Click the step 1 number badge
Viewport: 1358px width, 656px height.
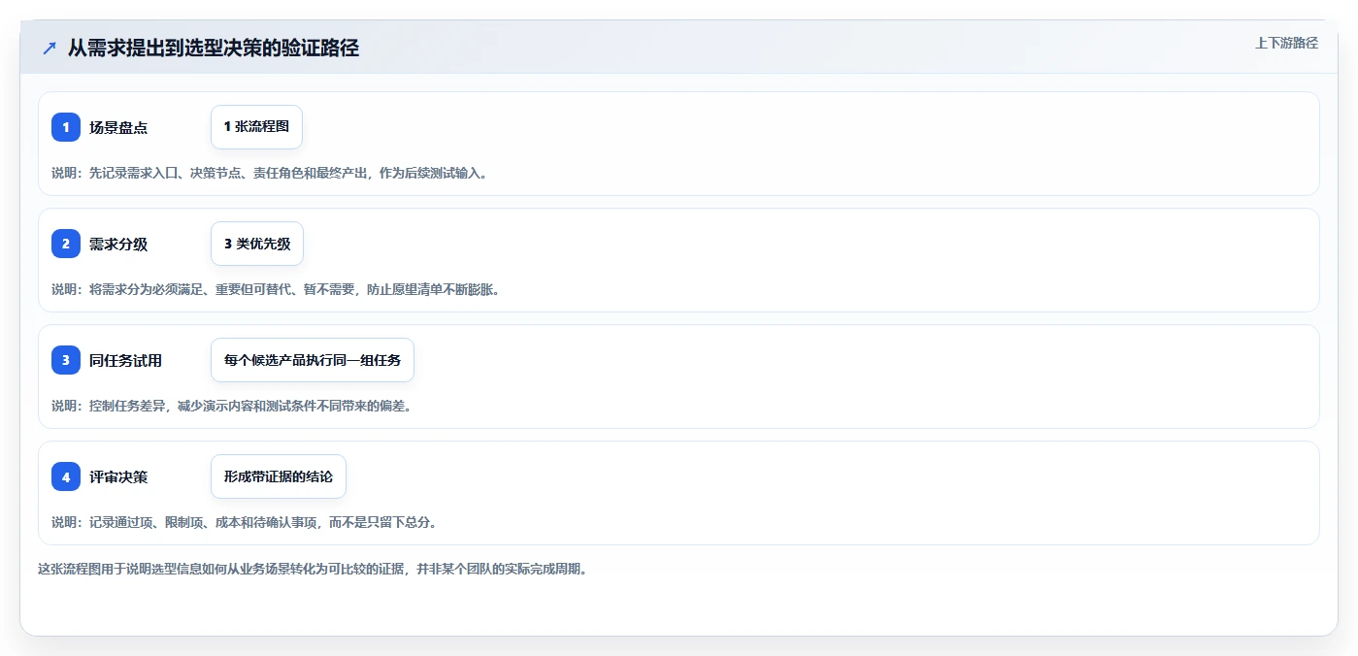tap(66, 127)
